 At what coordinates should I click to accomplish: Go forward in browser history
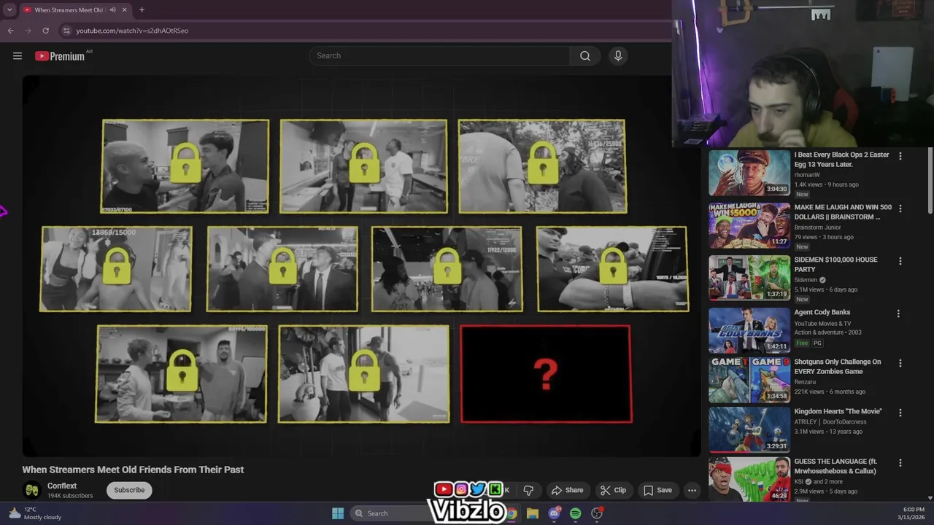pos(28,31)
